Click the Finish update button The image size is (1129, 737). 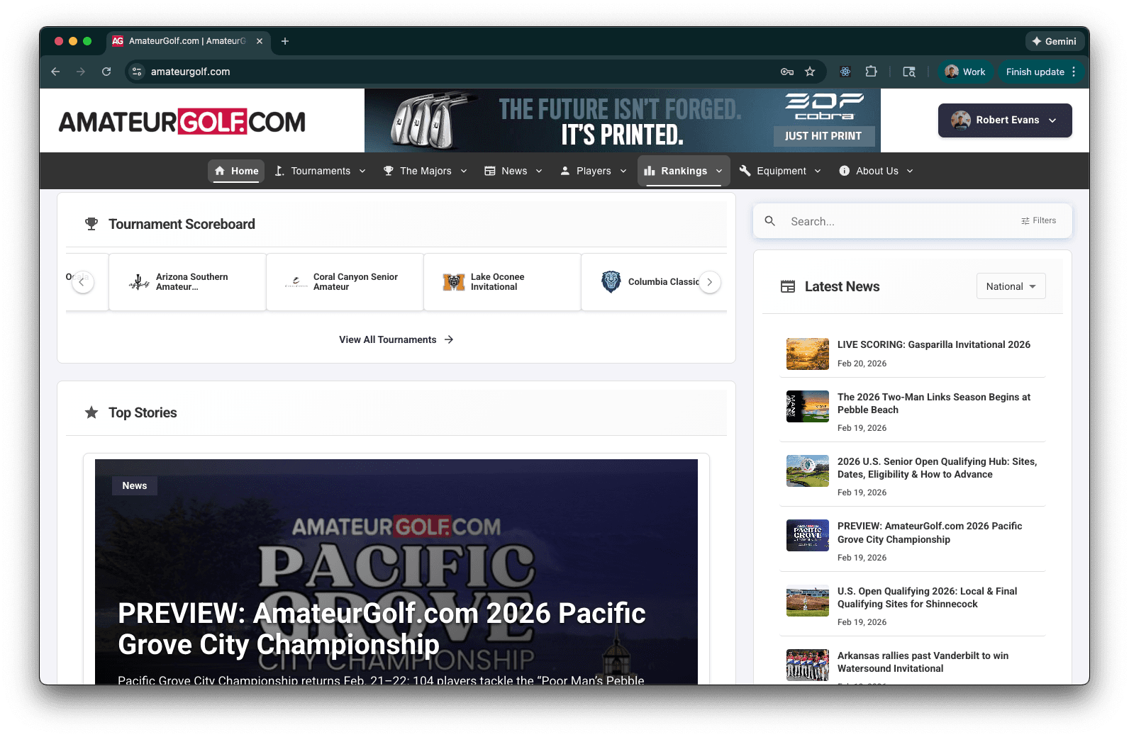point(1035,72)
